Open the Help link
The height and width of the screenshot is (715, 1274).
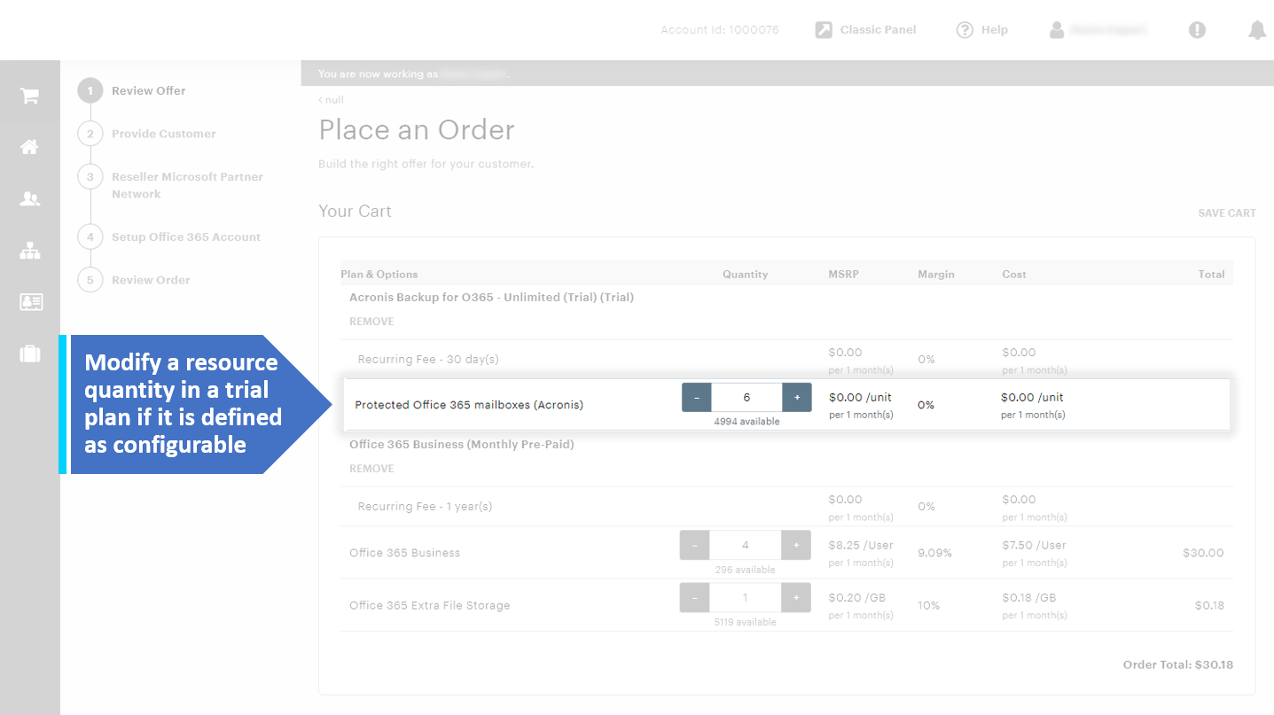tap(982, 30)
